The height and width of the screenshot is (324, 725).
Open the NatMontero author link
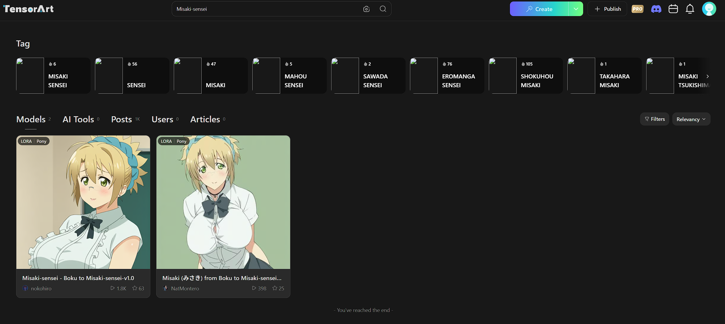185,289
